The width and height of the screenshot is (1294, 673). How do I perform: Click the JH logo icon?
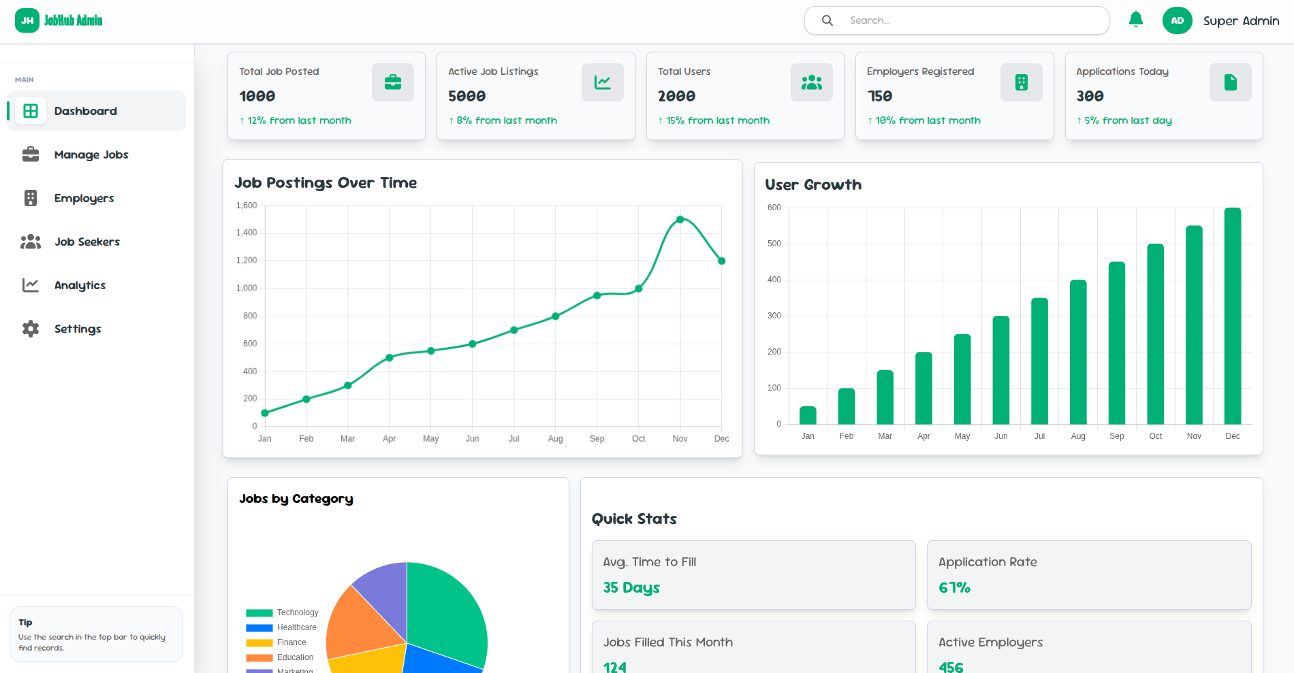click(27, 20)
